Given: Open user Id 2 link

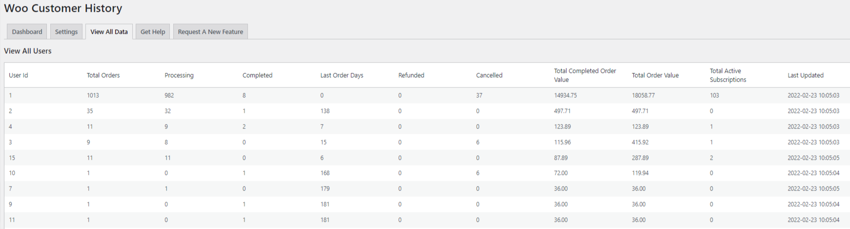Looking at the screenshot, I should (x=10, y=111).
